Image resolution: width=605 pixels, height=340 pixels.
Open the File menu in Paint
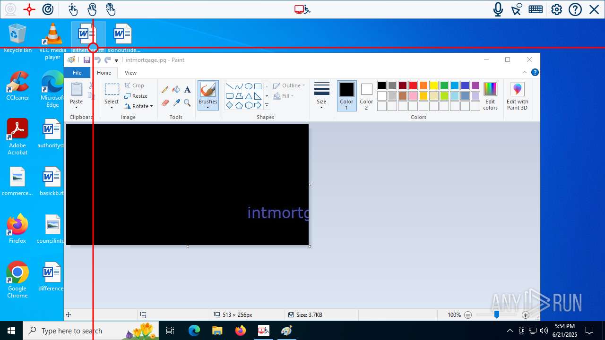77,73
